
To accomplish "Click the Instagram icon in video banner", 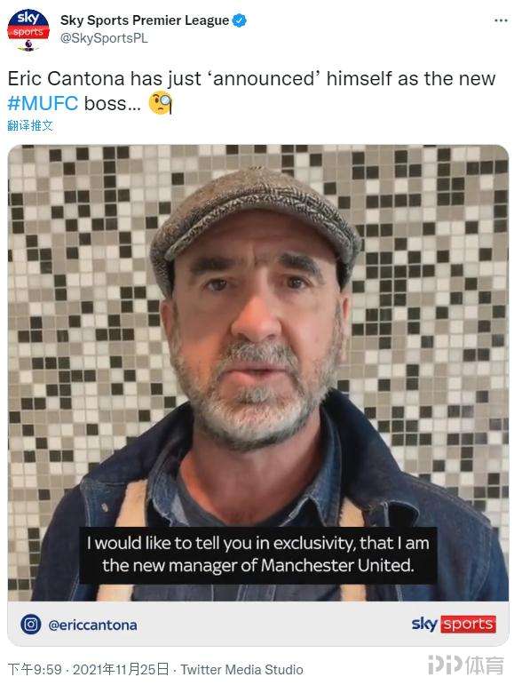I will point(31,625).
